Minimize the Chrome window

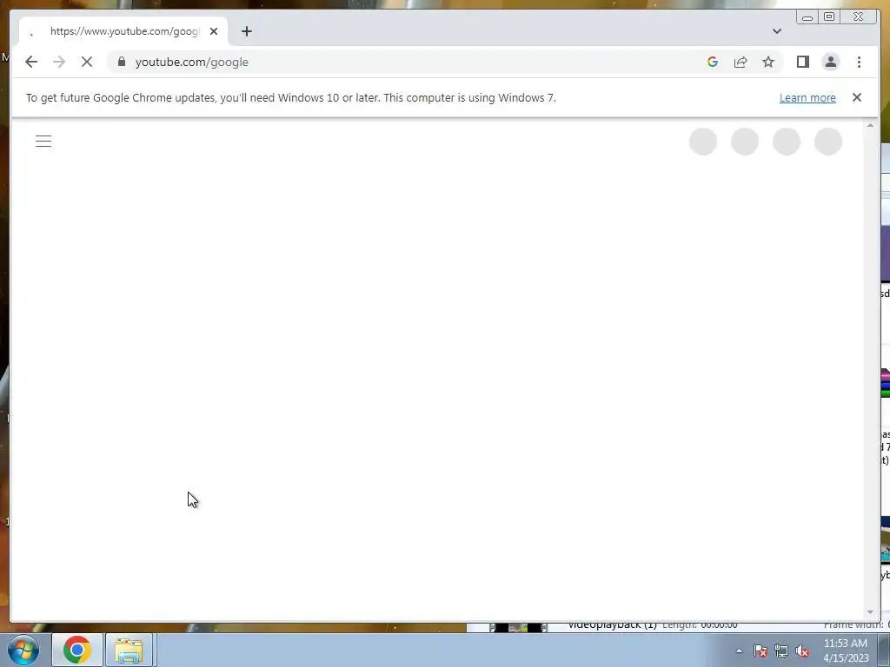(807, 17)
